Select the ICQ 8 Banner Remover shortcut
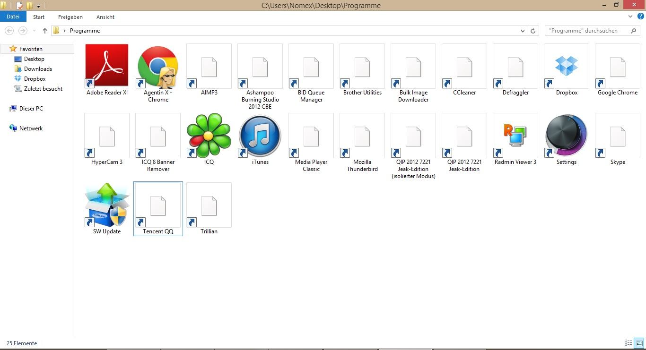Image resolution: width=646 pixels, height=350 pixels. 158,143
